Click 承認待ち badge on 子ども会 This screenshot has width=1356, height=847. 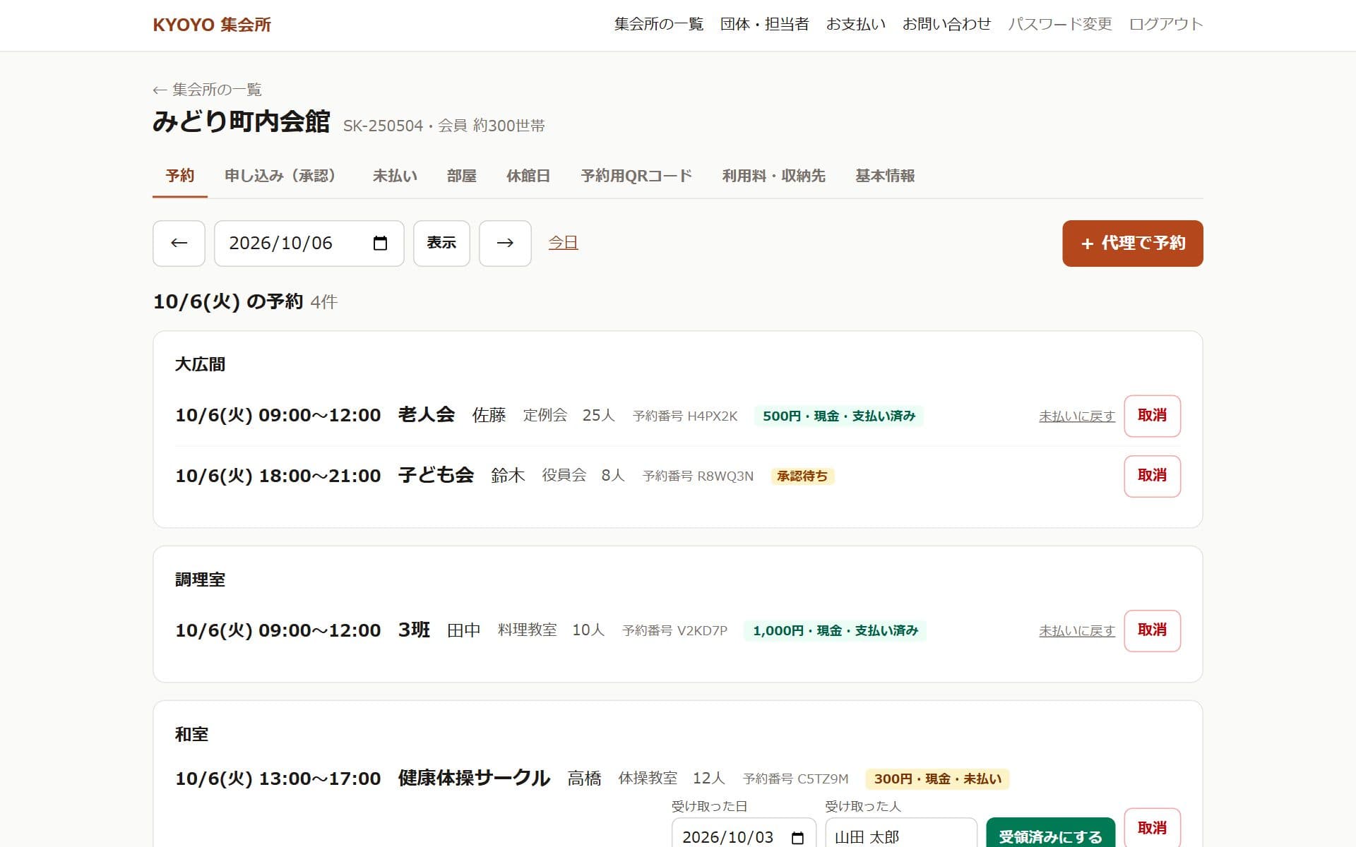tap(802, 476)
